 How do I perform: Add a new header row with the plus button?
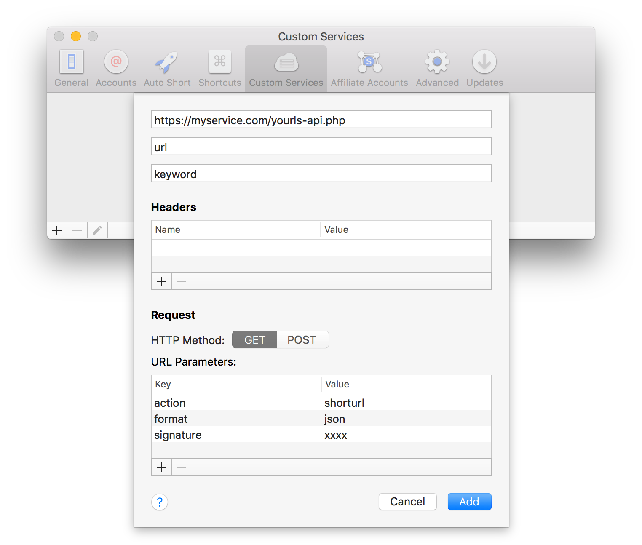click(x=161, y=281)
